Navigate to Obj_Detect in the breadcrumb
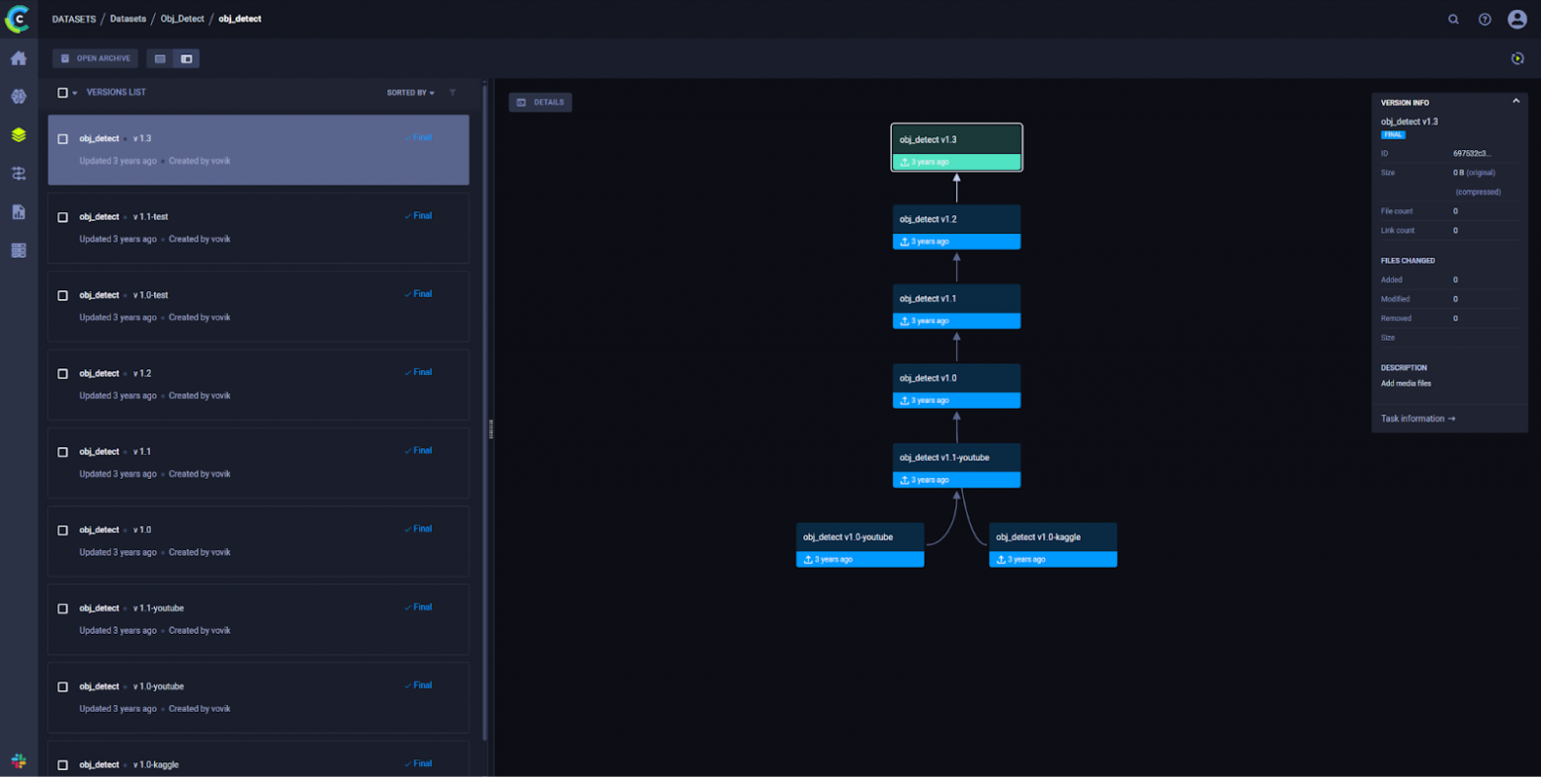 click(x=182, y=19)
